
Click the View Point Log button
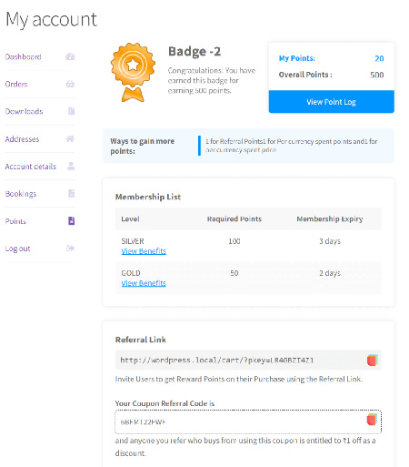pyautogui.click(x=332, y=102)
